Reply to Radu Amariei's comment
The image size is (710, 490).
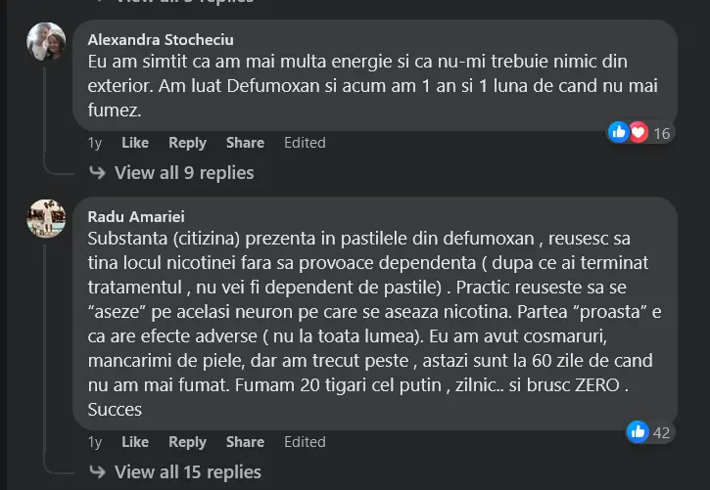pos(187,442)
